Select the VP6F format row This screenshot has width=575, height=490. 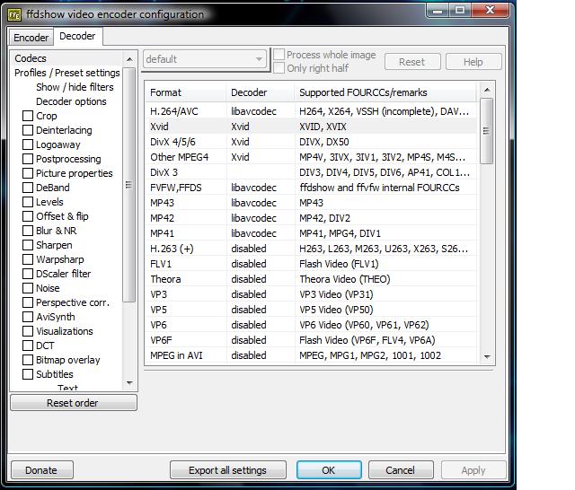tap(311, 340)
